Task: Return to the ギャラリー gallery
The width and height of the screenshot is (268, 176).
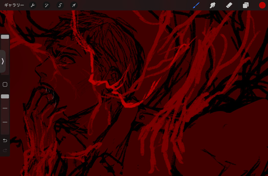Action: tap(14, 5)
